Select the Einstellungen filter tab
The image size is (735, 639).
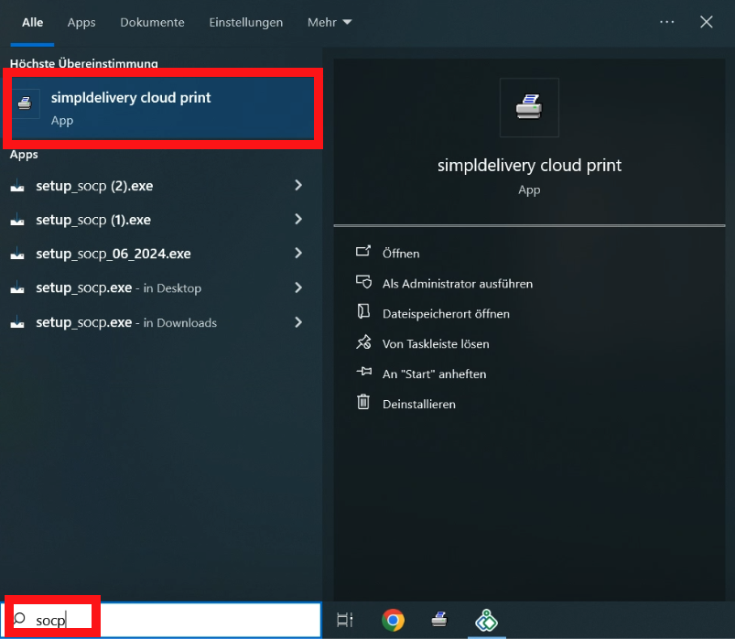tap(245, 22)
